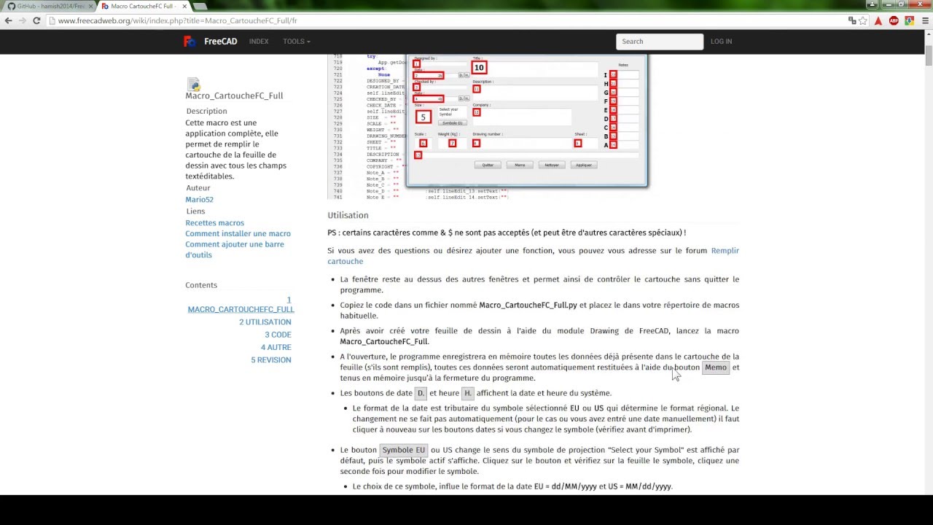Screen dimensions: 933x525
Task: Open Comment installer une macro link
Action: click(x=238, y=234)
